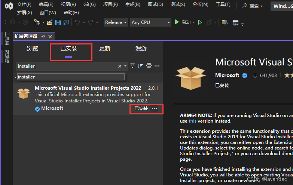
Task: Open the 编辑(E) menu
Action: click(46, 4)
